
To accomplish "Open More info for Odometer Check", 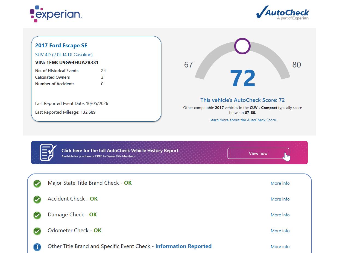I will coord(280,231).
